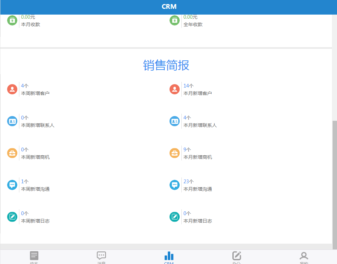Click the 本月新增商机 orange briefcase icon
Image resolution: width=337 pixels, height=264 pixels.
pos(175,153)
